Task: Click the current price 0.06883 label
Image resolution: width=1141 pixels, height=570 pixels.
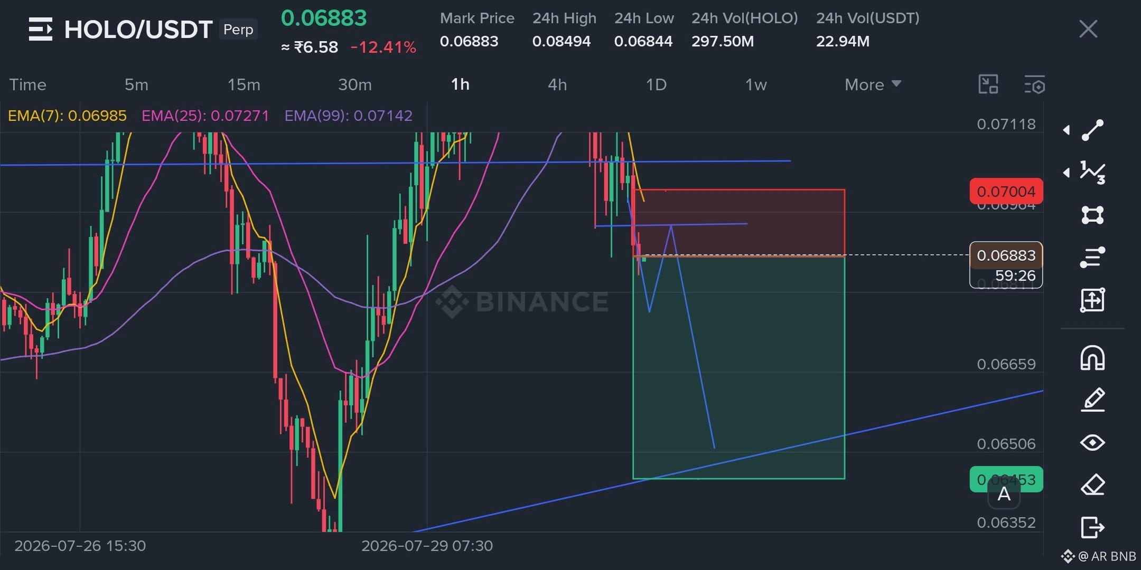Action: [x=1006, y=255]
